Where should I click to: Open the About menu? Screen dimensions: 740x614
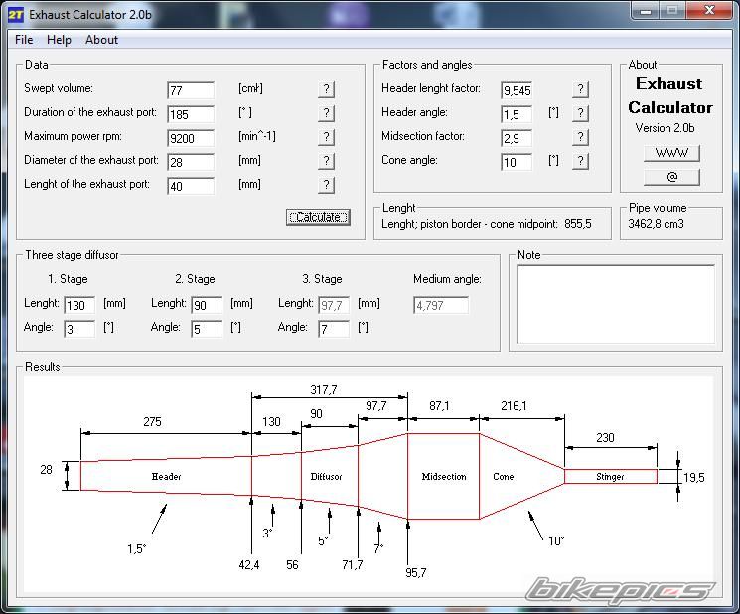(101, 40)
